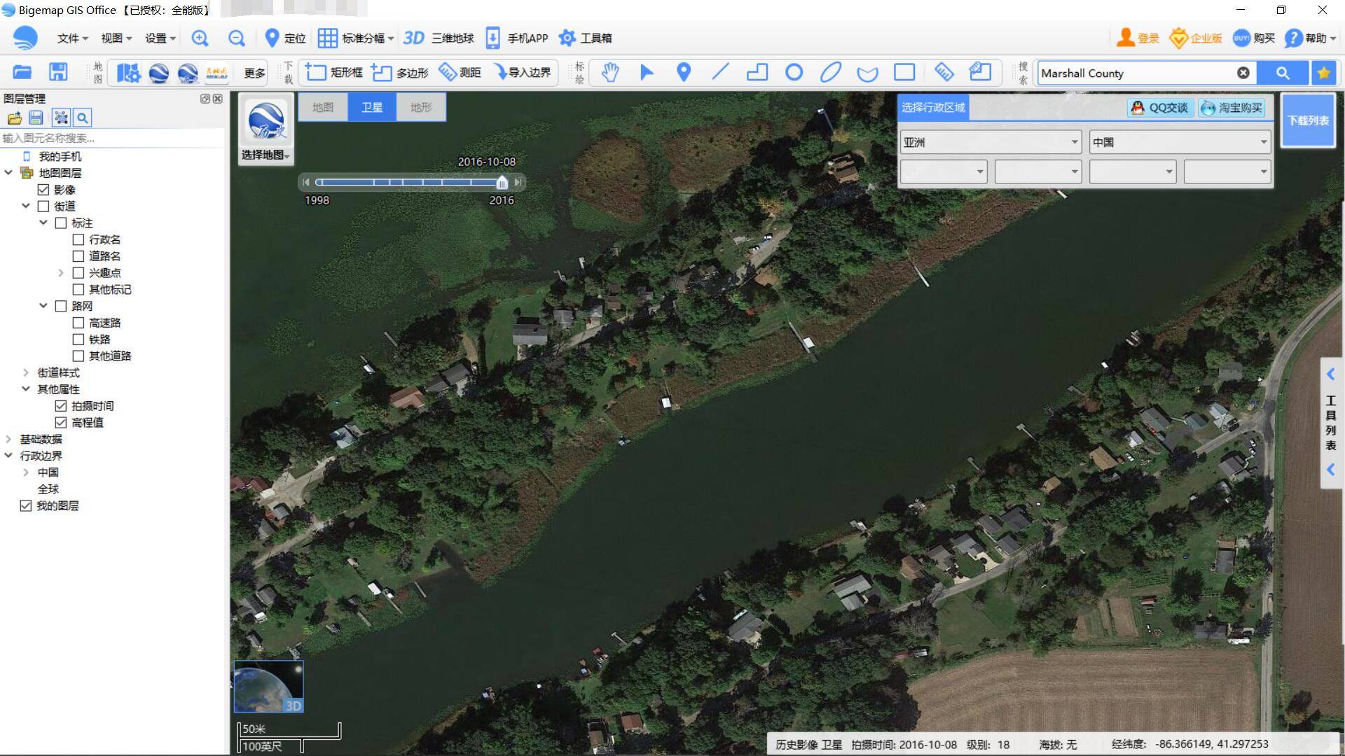Click the open folder icon in toolbar
This screenshot has height=756, width=1345.
[22, 72]
